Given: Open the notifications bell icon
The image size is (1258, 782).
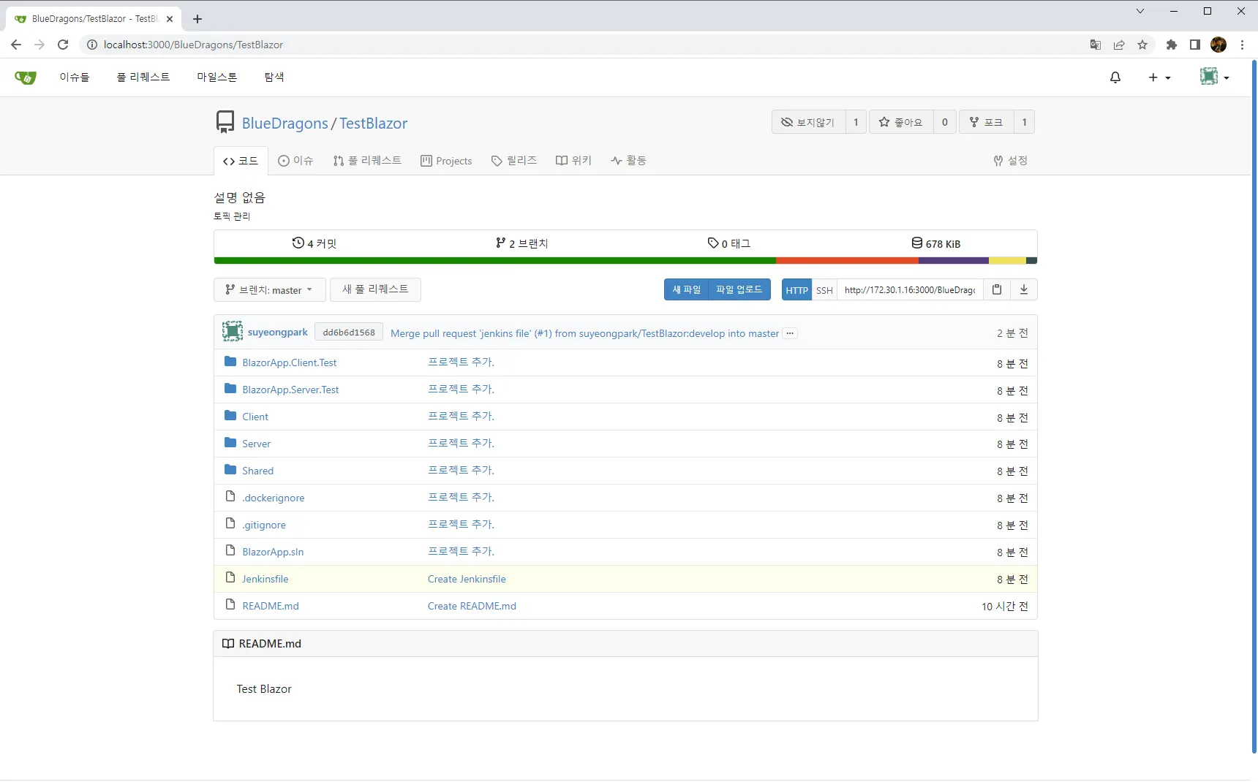Looking at the screenshot, I should pyautogui.click(x=1115, y=77).
